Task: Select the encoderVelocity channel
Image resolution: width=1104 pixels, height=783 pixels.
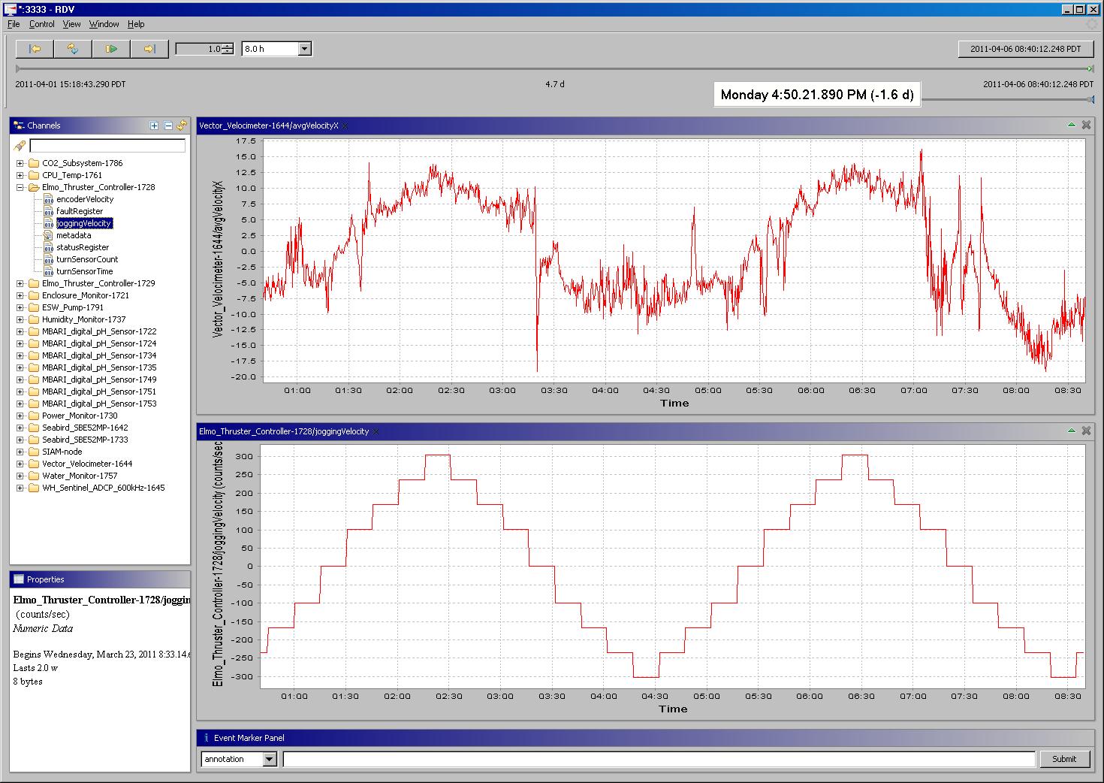Action: [x=85, y=199]
